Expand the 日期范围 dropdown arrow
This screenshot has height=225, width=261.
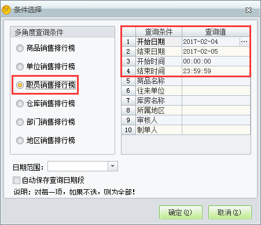[113, 166]
